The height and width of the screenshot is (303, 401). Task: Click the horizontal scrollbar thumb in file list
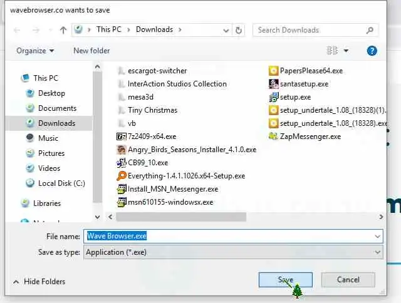181,217
